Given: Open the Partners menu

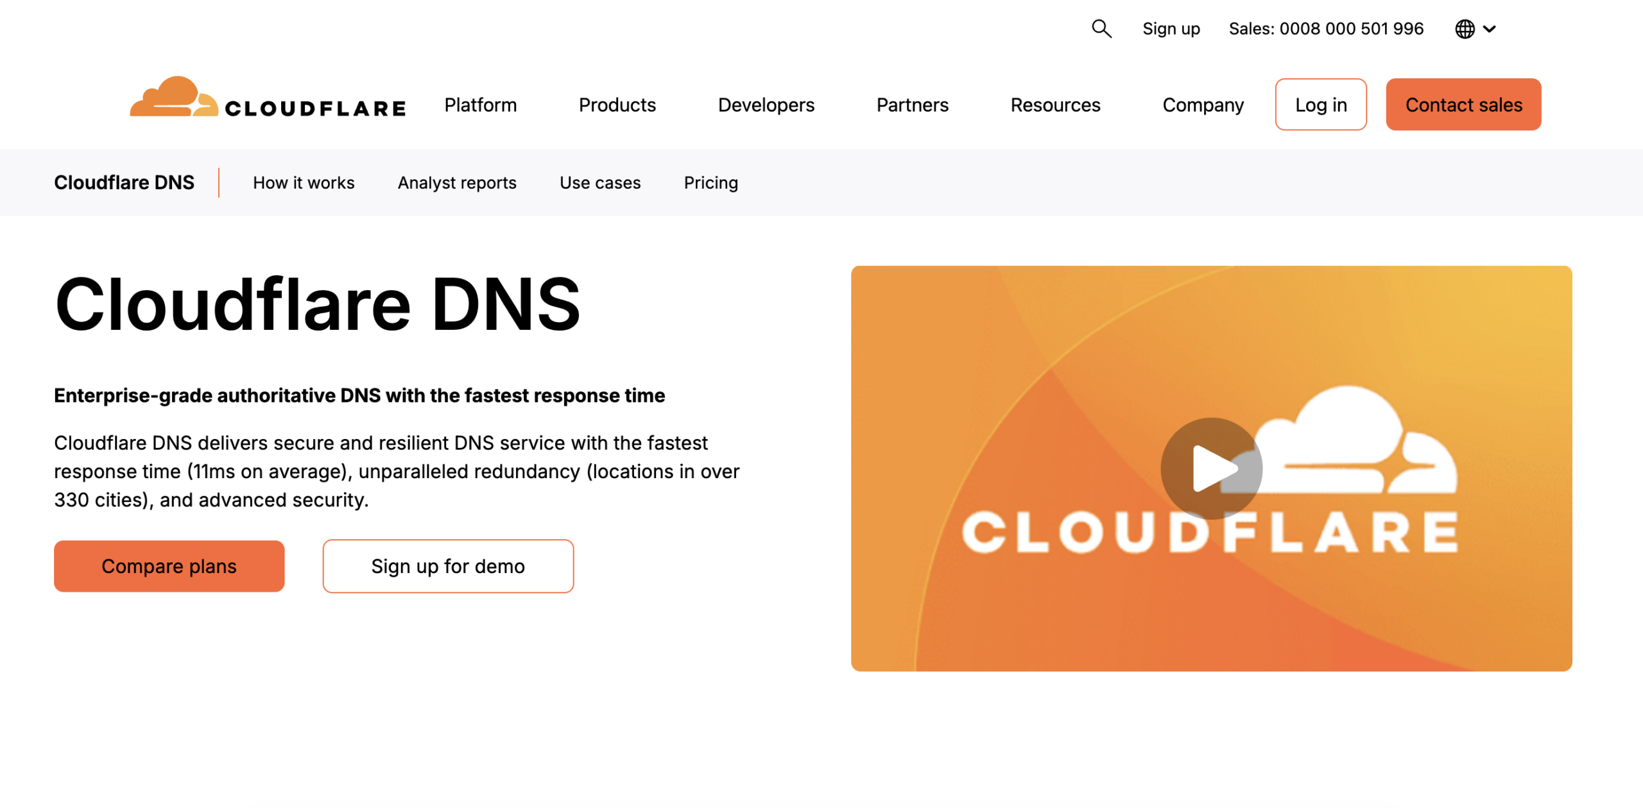Looking at the screenshot, I should 912,105.
